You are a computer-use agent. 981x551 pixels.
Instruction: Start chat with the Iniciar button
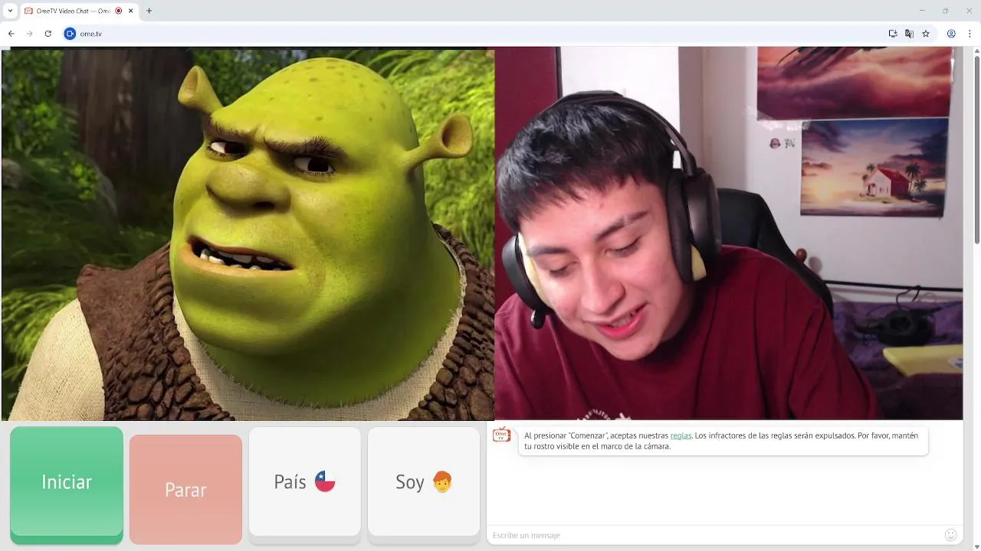(x=67, y=484)
